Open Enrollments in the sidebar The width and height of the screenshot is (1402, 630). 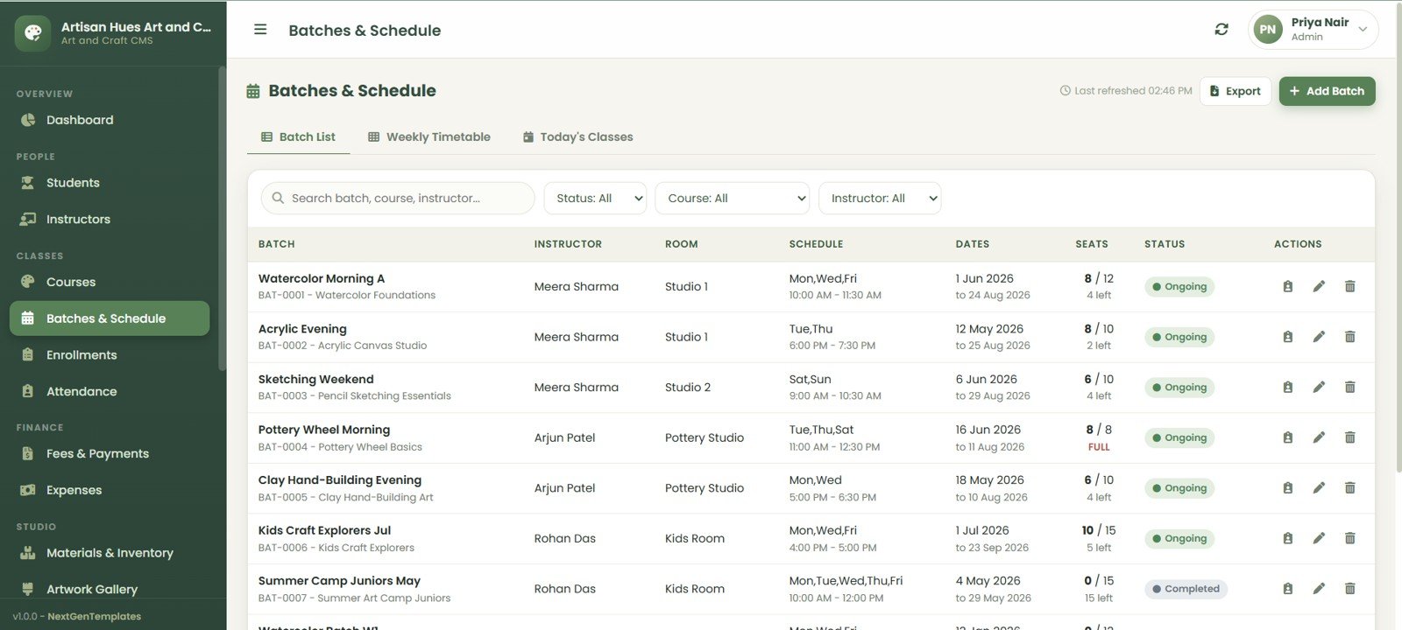tap(110, 355)
